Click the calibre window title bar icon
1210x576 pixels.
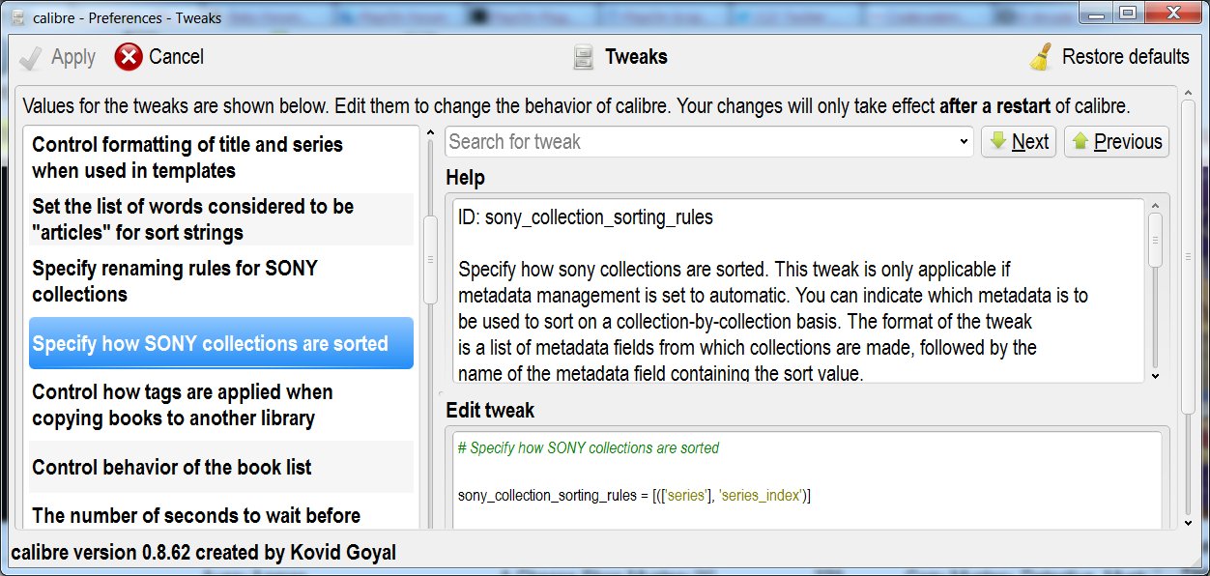click(x=15, y=18)
